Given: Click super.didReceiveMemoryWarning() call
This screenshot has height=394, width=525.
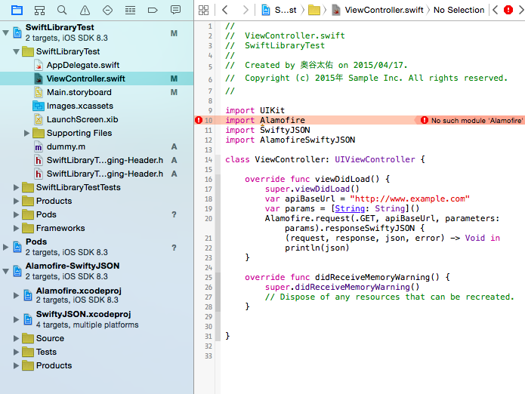Looking at the screenshot, I should click(342, 288).
